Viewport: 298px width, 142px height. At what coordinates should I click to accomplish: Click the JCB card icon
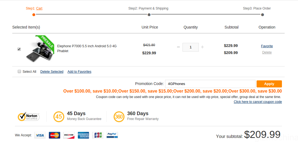(x=98, y=135)
